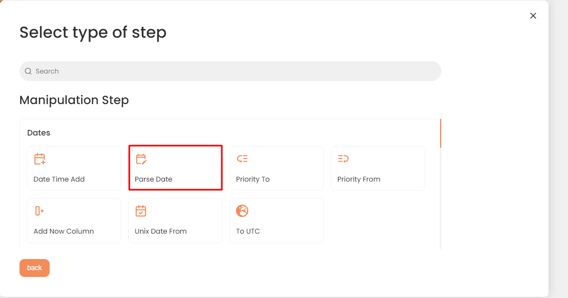Go back with the orange back button
Screen dimensions: 568x298
tap(35, 268)
